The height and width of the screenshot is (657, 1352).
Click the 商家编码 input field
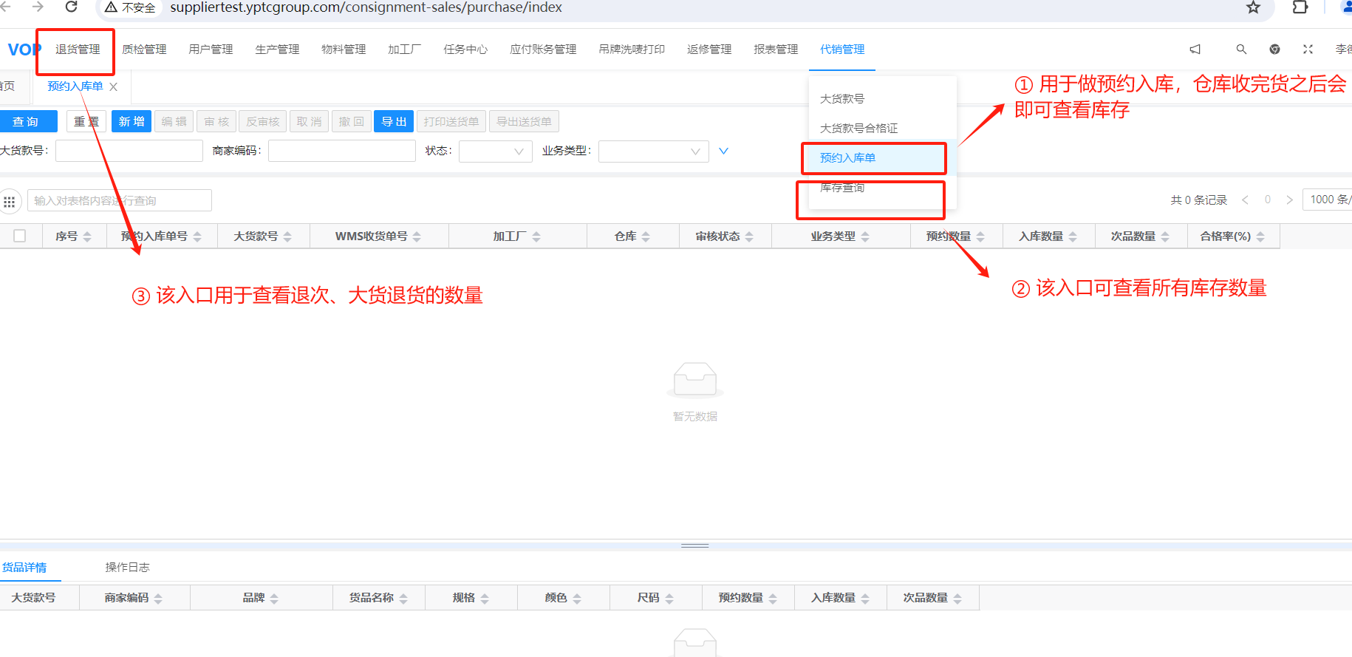click(x=341, y=151)
